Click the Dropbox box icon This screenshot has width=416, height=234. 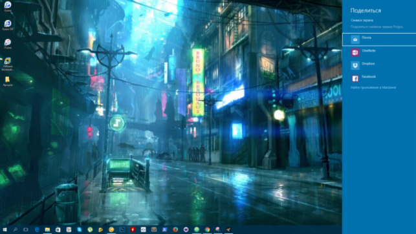point(355,65)
